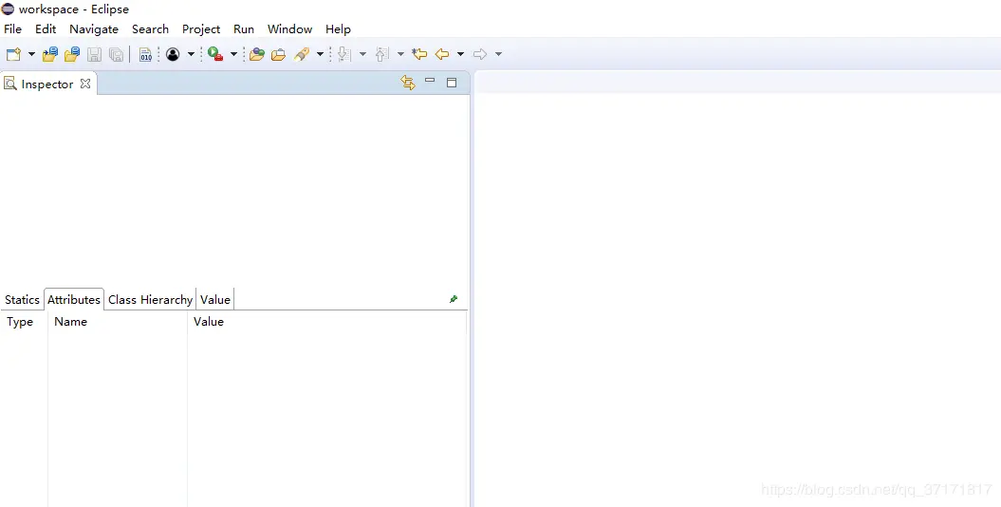Image resolution: width=1001 pixels, height=507 pixels.
Task: Open the Help menu
Action: [x=338, y=29]
